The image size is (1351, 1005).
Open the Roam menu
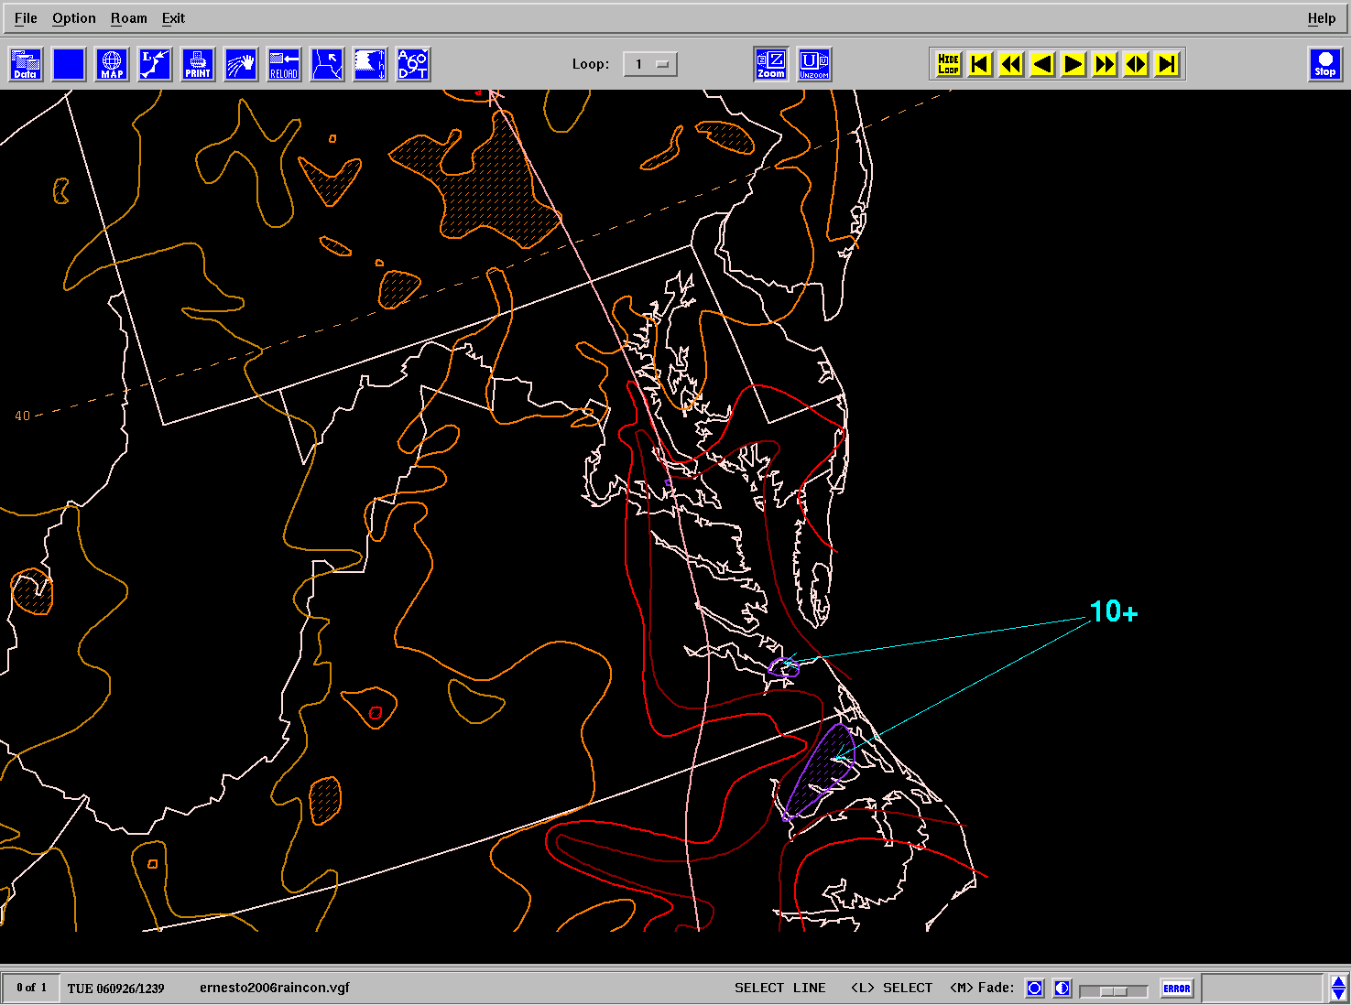tap(129, 18)
